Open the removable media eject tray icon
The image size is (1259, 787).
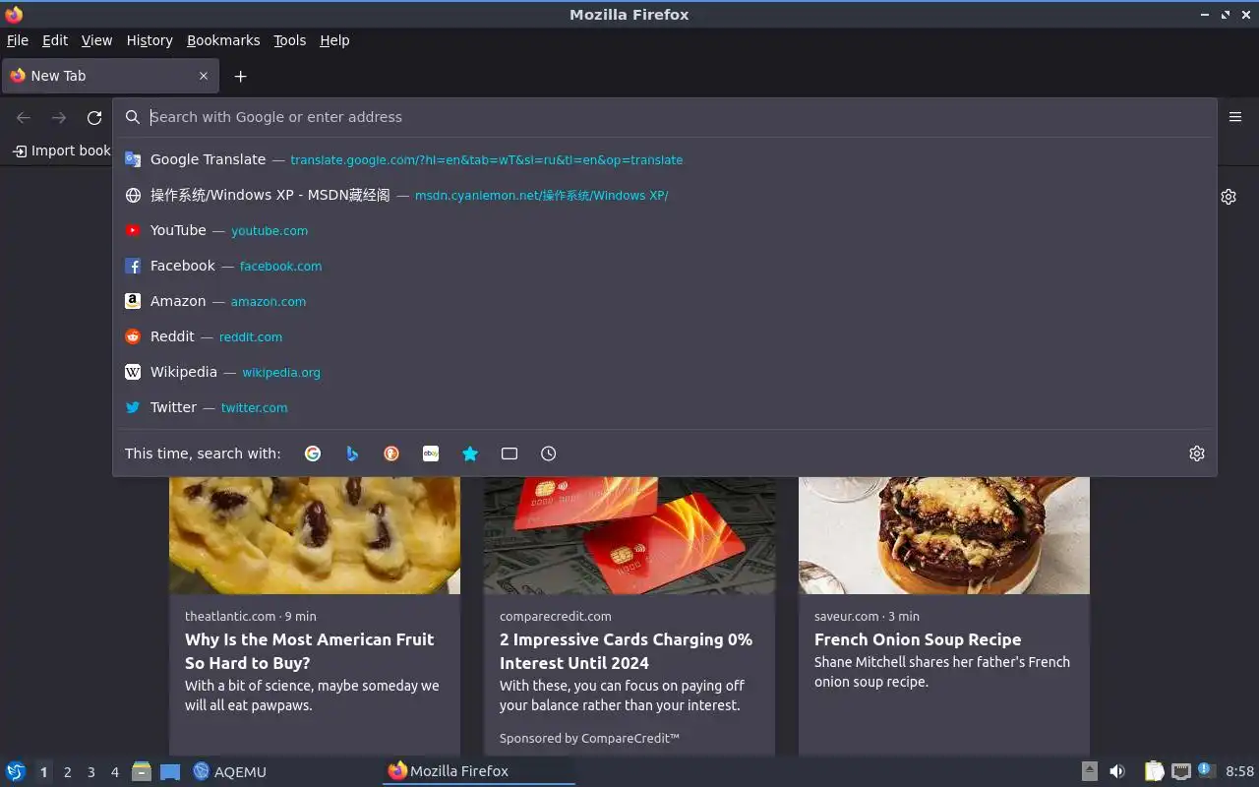(1090, 771)
